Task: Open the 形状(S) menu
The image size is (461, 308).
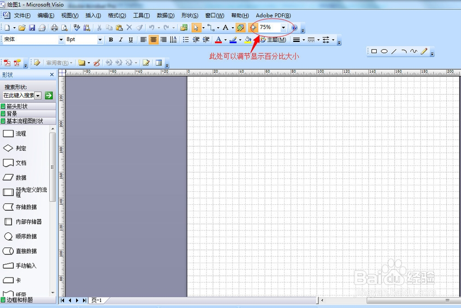Action: click(x=189, y=16)
